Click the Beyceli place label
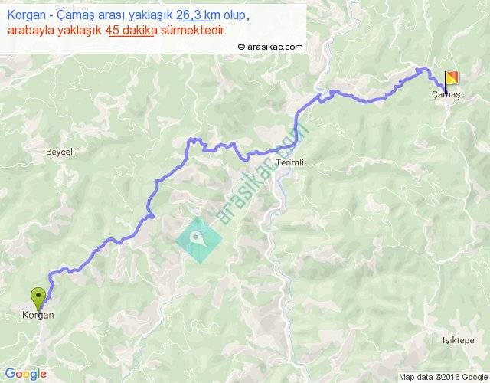This screenshot has height=383, width=490. (60, 152)
